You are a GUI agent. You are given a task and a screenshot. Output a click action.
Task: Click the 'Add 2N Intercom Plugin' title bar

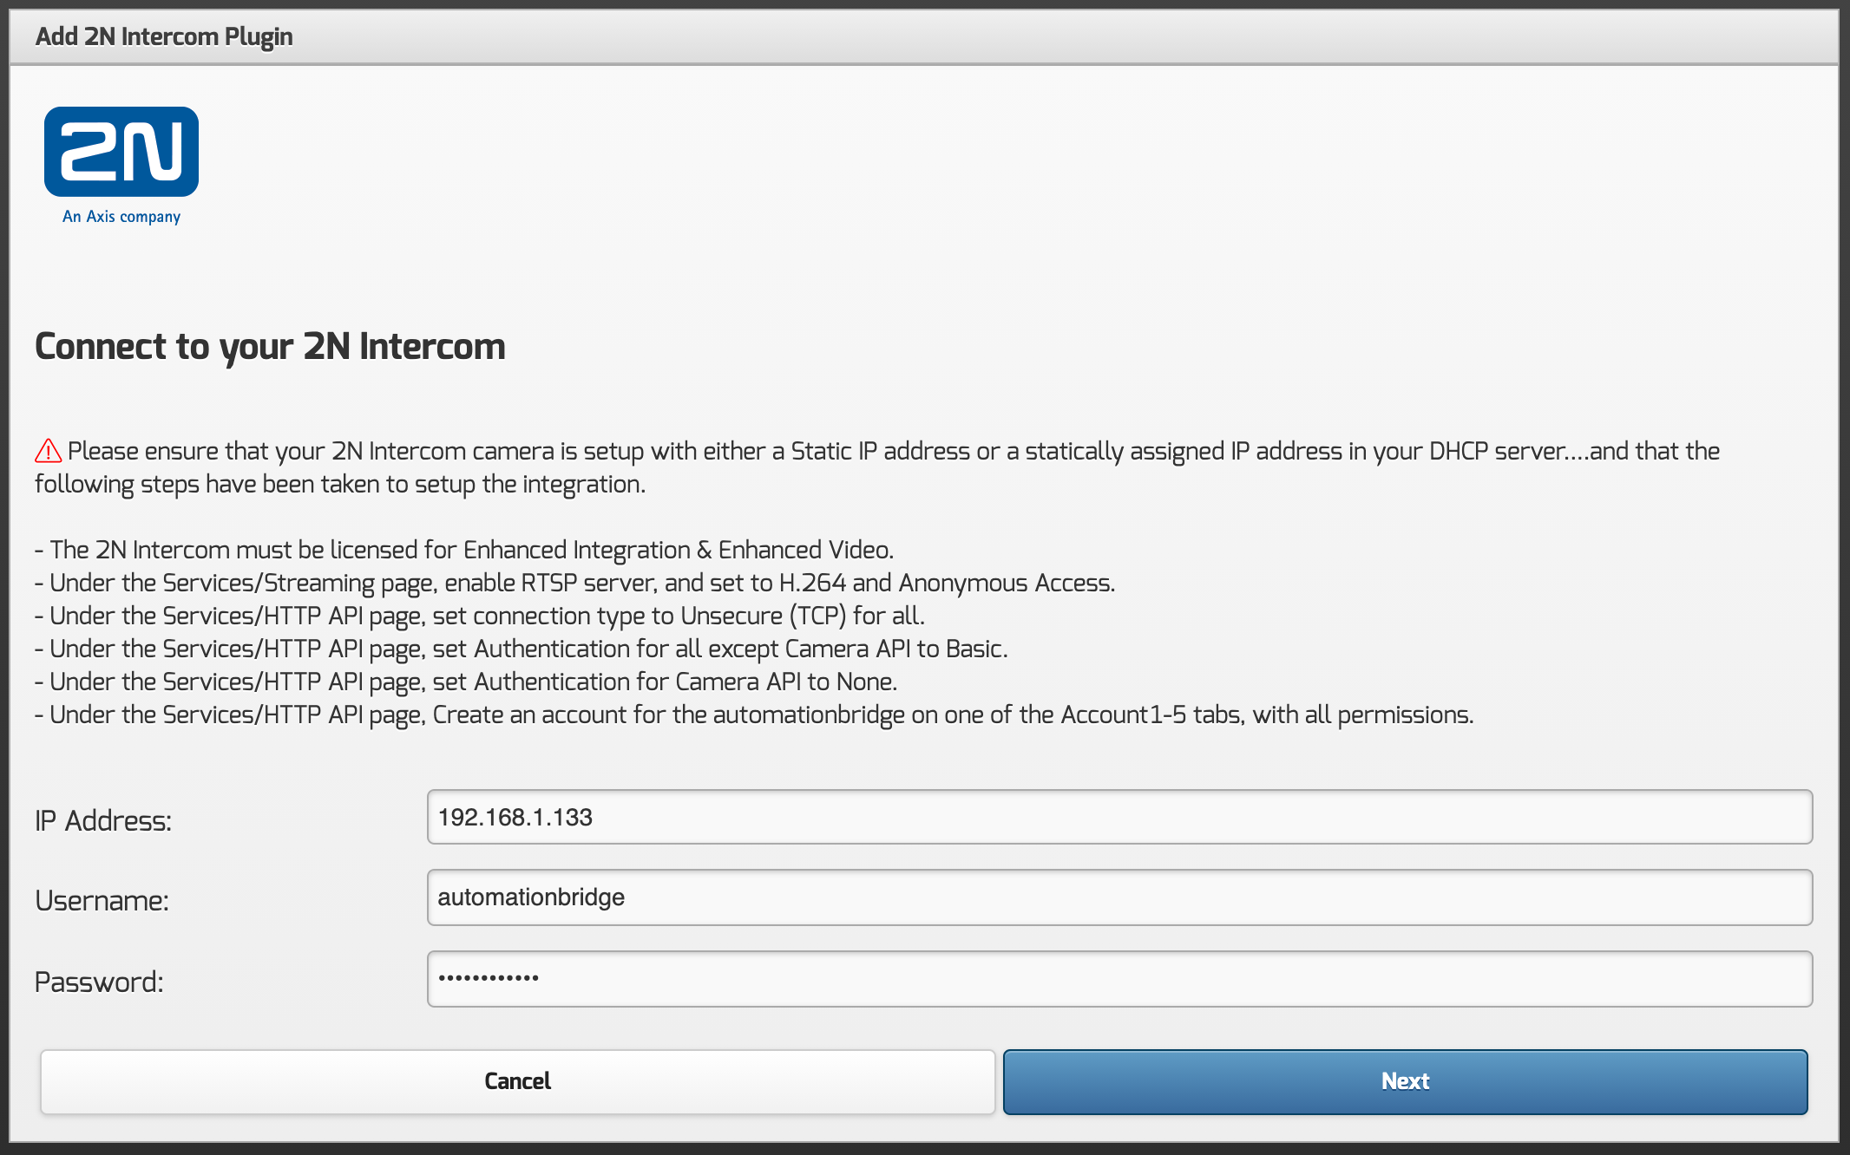tap(164, 36)
